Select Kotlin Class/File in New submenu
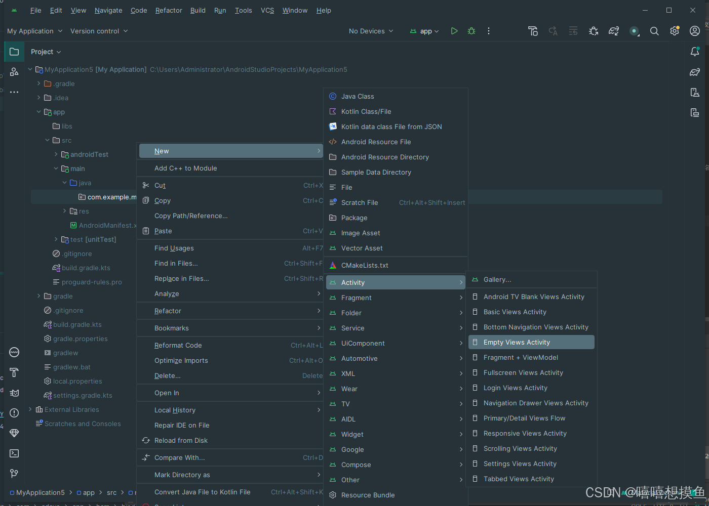 tap(396, 111)
